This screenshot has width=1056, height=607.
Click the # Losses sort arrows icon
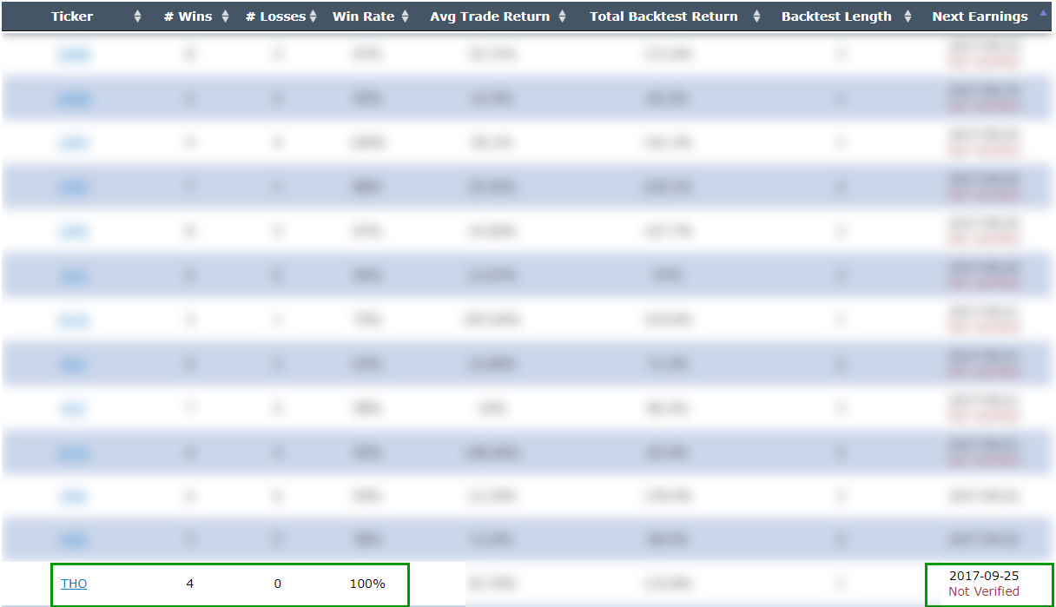pyautogui.click(x=313, y=16)
